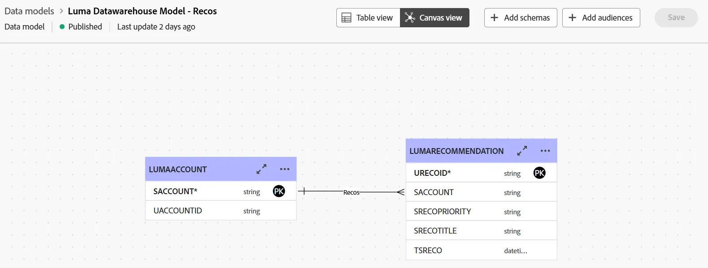Select the Recos relationship link label
Image resolution: width=708 pixels, height=268 pixels.
point(352,192)
